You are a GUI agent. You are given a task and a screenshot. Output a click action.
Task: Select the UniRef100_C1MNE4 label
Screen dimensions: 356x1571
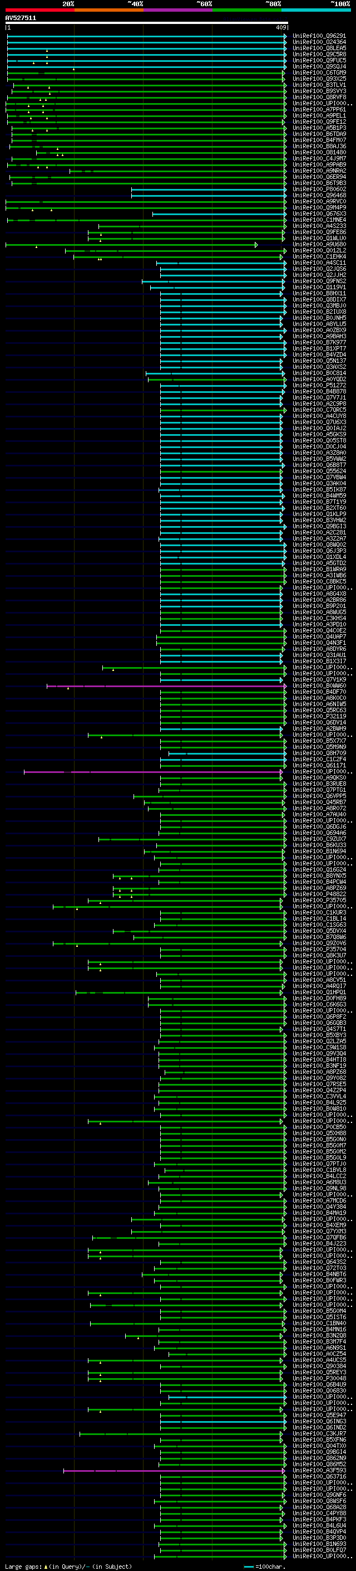pyautogui.click(x=319, y=220)
